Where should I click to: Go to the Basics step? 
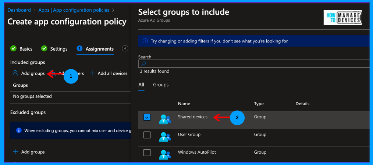[26, 49]
